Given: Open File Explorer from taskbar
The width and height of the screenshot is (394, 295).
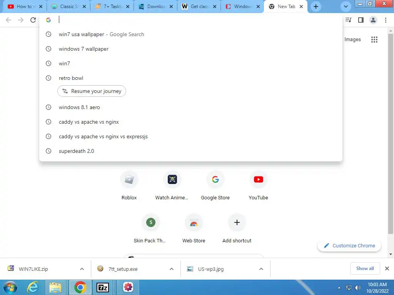Looking at the screenshot, I should tap(55, 287).
